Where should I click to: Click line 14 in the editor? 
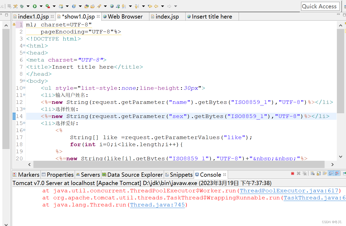coord(181,116)
